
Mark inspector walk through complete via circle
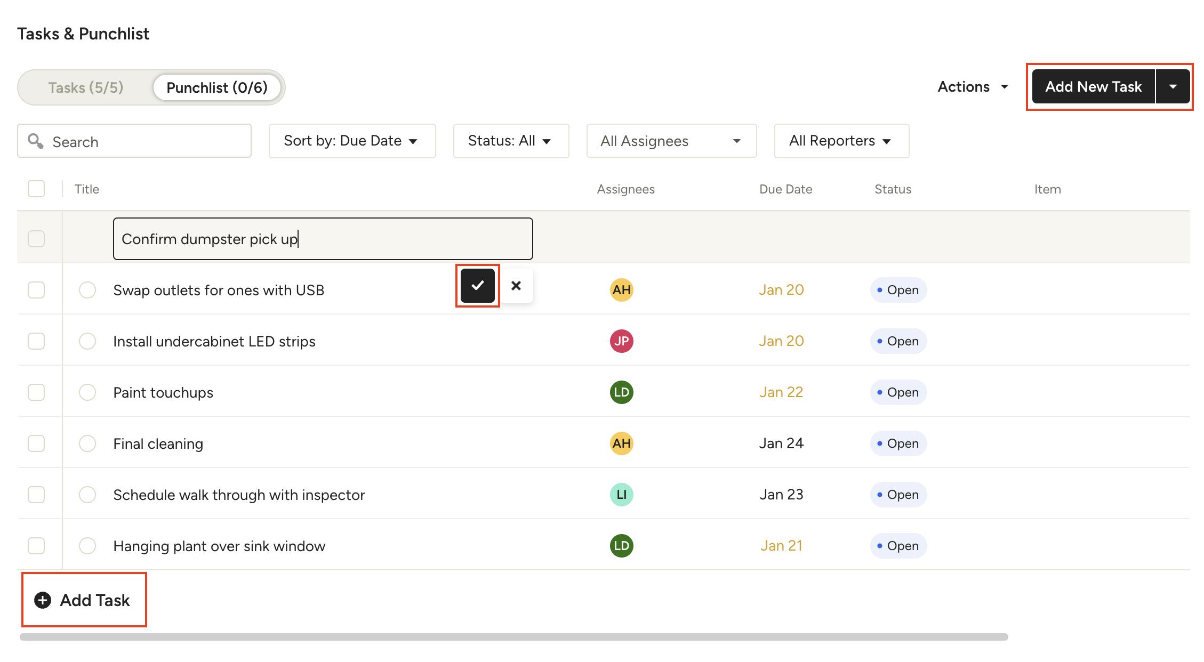pos(87,495)
